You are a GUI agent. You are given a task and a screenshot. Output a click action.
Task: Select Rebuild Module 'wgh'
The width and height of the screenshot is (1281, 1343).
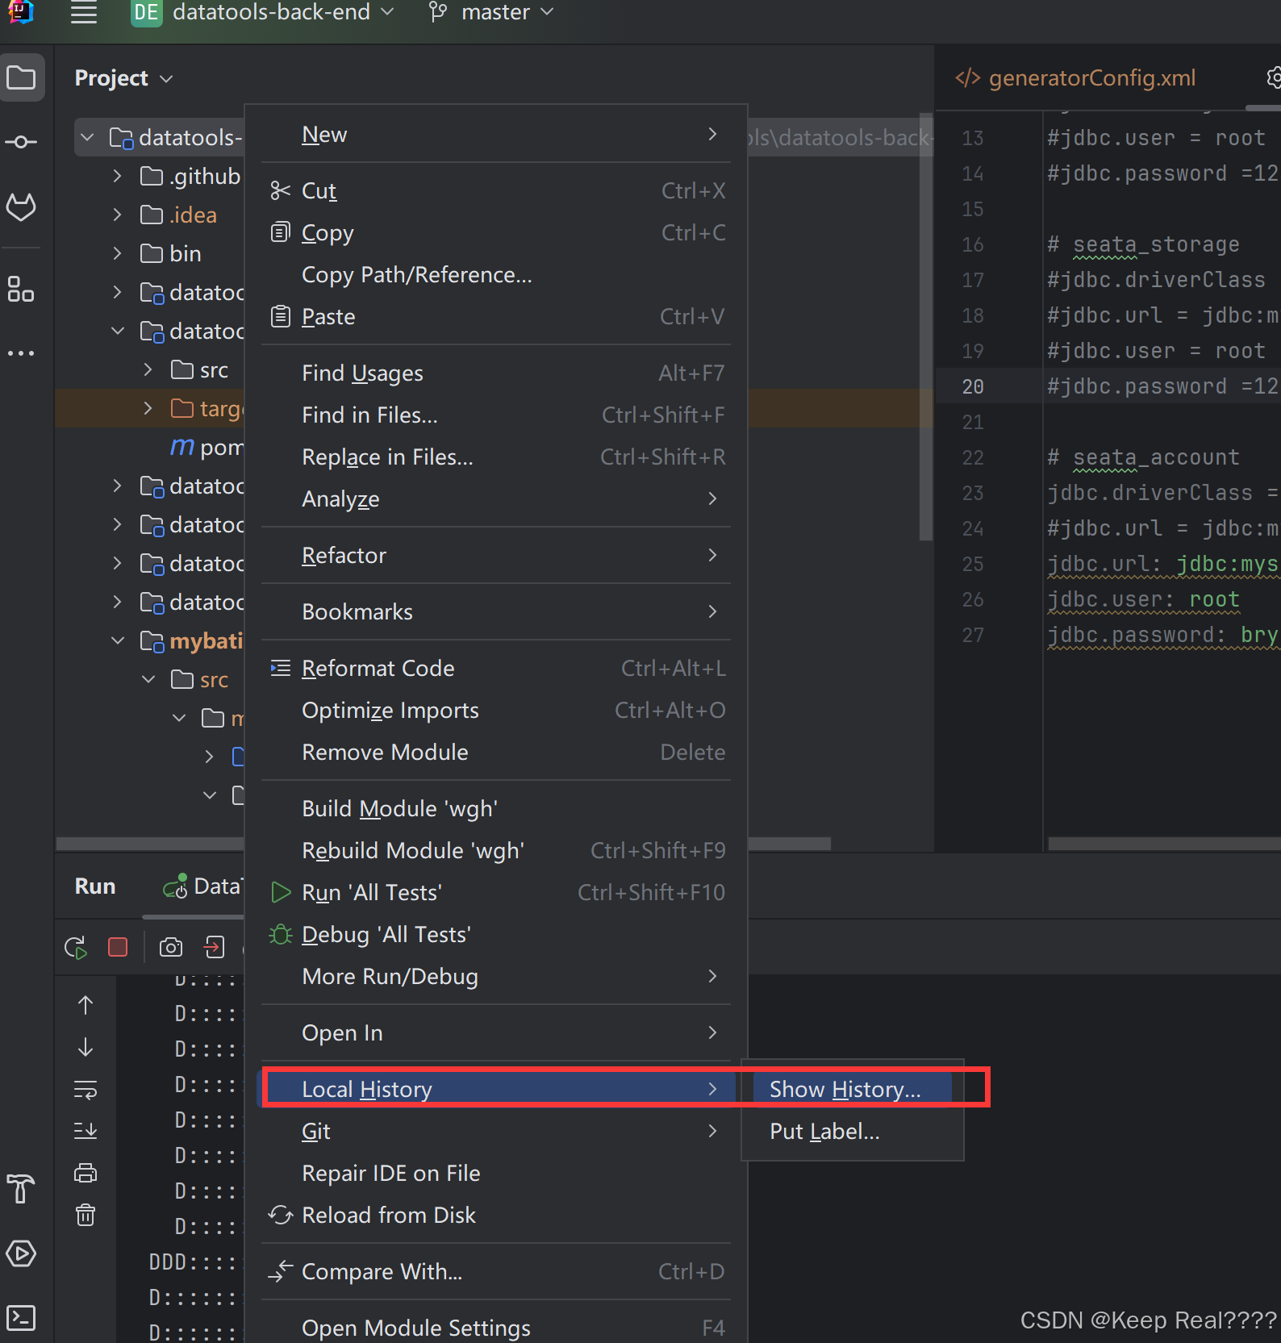[496, 851]
